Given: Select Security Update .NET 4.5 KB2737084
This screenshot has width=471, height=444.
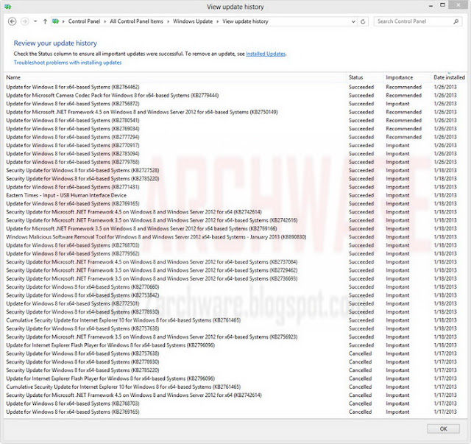Looking at the screenshot, I should click(x=235, y=262).
